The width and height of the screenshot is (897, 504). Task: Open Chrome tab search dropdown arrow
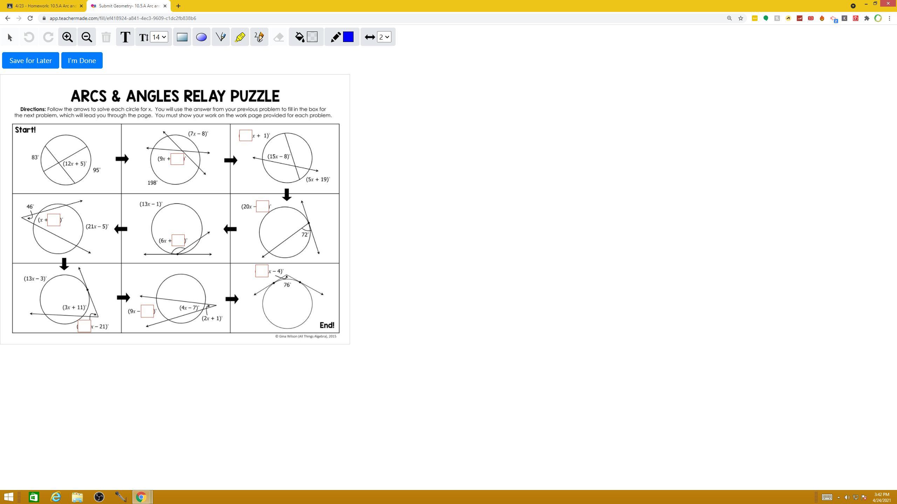[x=853, y=6]
